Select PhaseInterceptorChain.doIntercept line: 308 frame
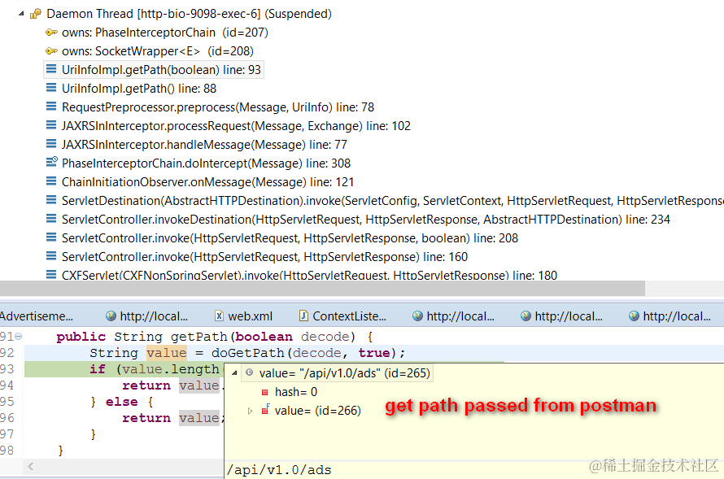The height and width of the screenshot is (479, 724). click(206, 163)
